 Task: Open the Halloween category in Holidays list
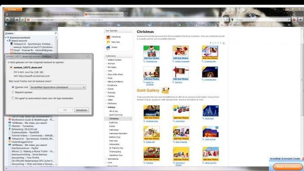[x=114, y=130]
